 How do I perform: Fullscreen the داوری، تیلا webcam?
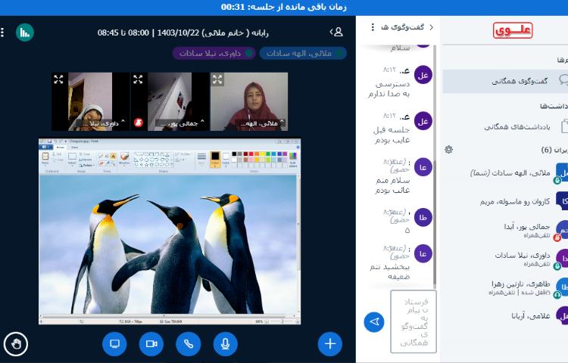click(x=58, y=79)
